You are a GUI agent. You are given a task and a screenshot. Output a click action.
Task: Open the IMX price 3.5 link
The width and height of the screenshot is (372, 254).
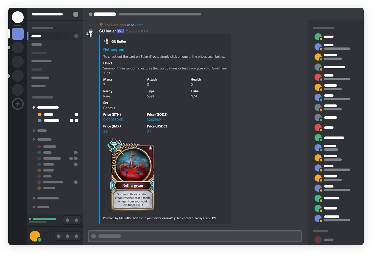[106, 131]
